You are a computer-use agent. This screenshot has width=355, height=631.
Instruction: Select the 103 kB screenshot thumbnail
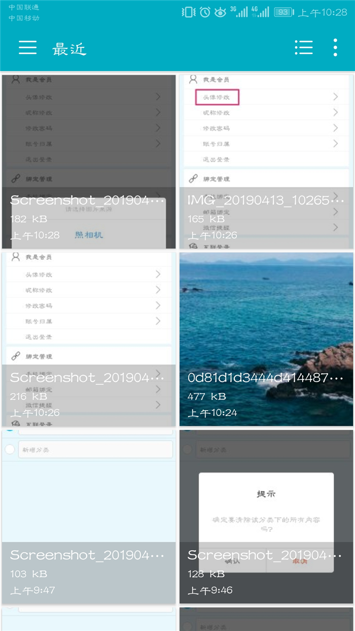(x=89, y=517)
